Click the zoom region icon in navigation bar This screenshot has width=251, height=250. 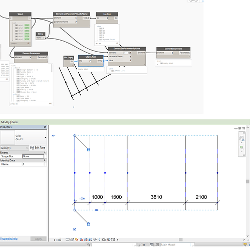point(241,147)
